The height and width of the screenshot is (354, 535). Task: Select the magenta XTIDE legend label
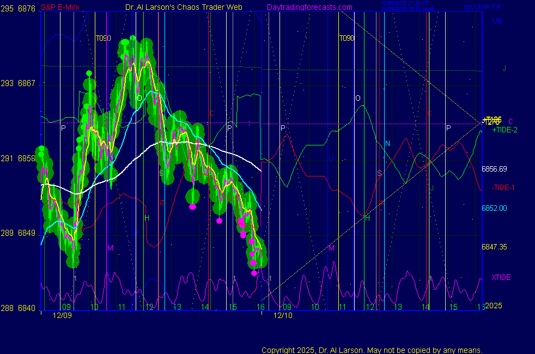[501, 277]
